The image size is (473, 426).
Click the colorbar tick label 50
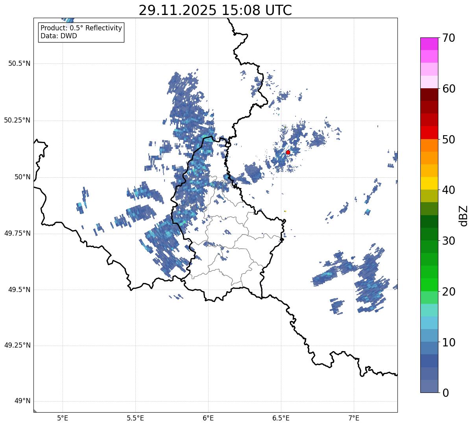pos(449,140)
